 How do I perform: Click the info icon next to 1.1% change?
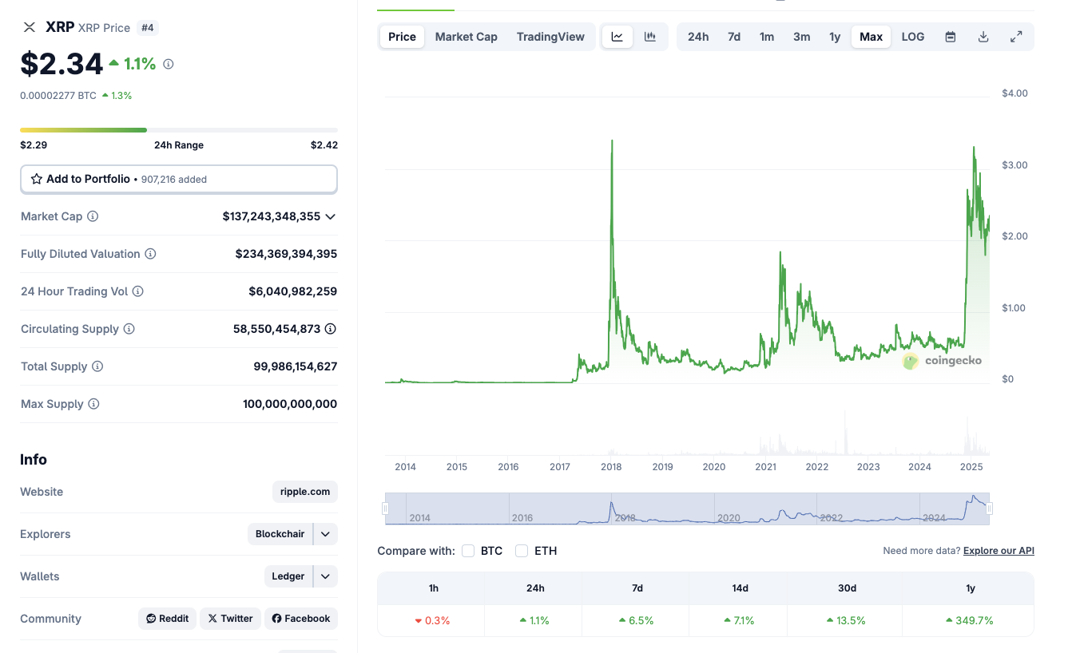click(x=168, y=64)
